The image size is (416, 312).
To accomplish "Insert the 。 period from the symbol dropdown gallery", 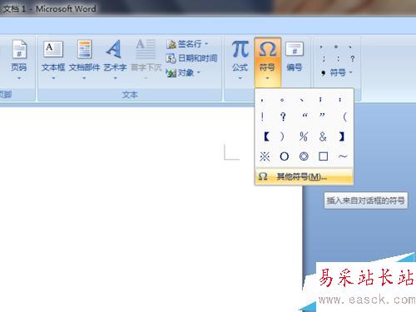I will pos(282,99).
